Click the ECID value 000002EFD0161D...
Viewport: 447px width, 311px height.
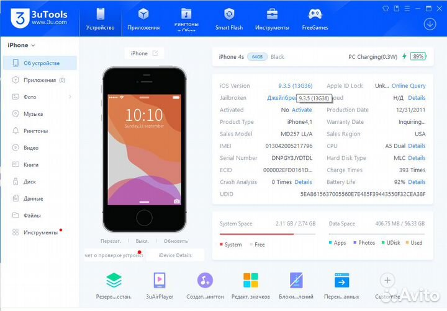tap(287, 170)
